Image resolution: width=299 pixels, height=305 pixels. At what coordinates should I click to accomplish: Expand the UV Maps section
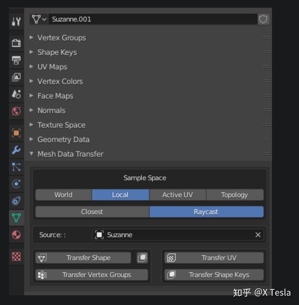[x=52, y=66]
